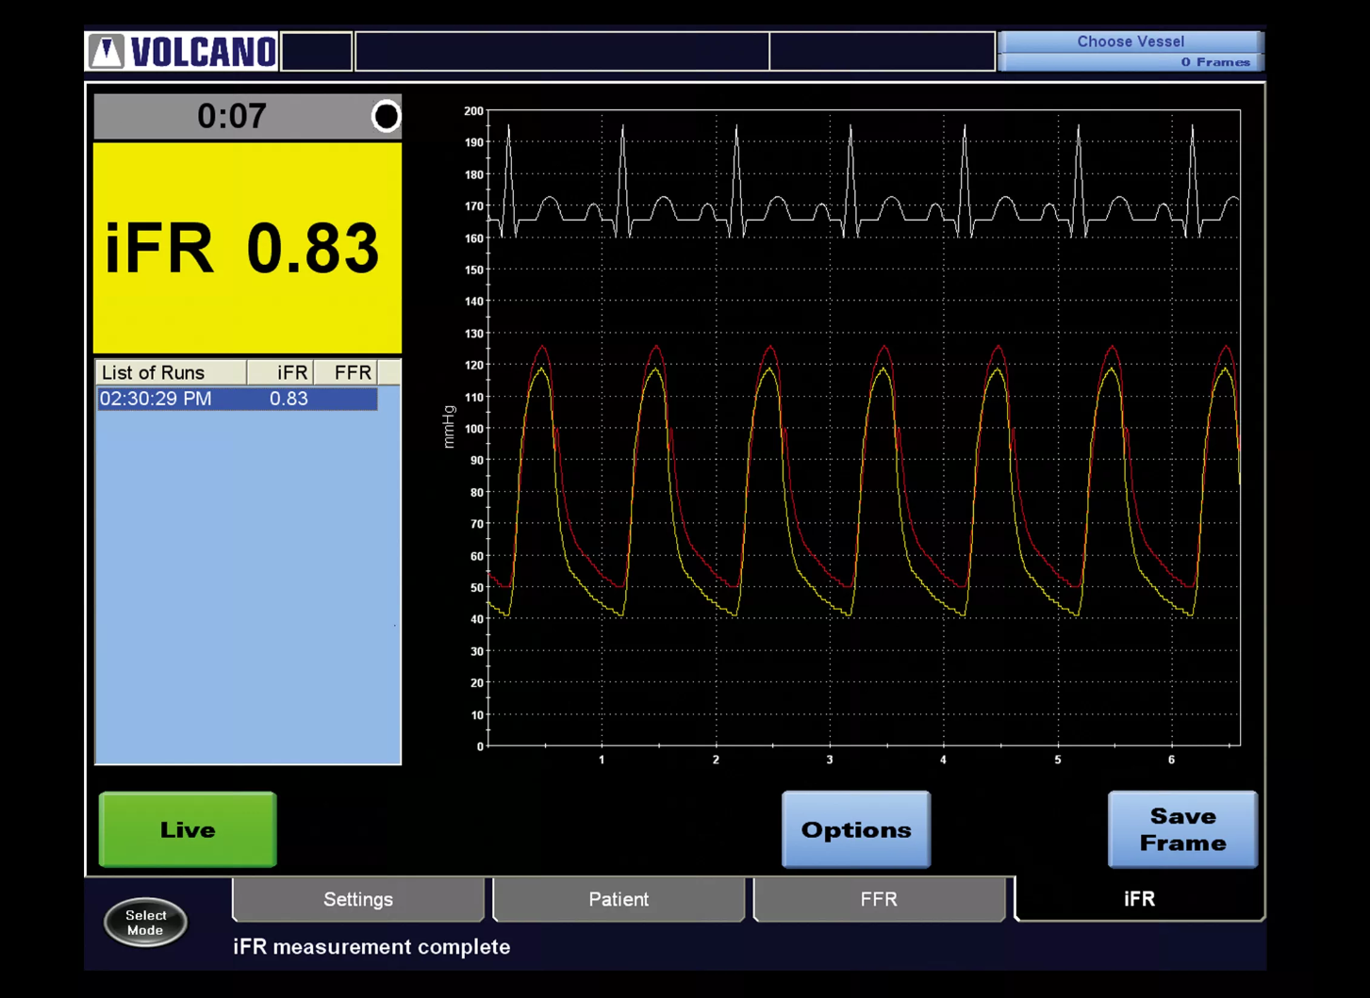Switch to the FFR tab
The height and width of the screenshot is (998, 1370).
(x=879, y=899)
